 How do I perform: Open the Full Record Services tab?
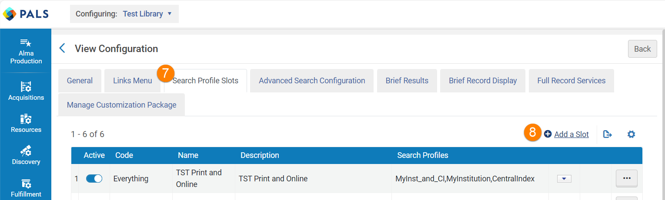pos(571,81)
